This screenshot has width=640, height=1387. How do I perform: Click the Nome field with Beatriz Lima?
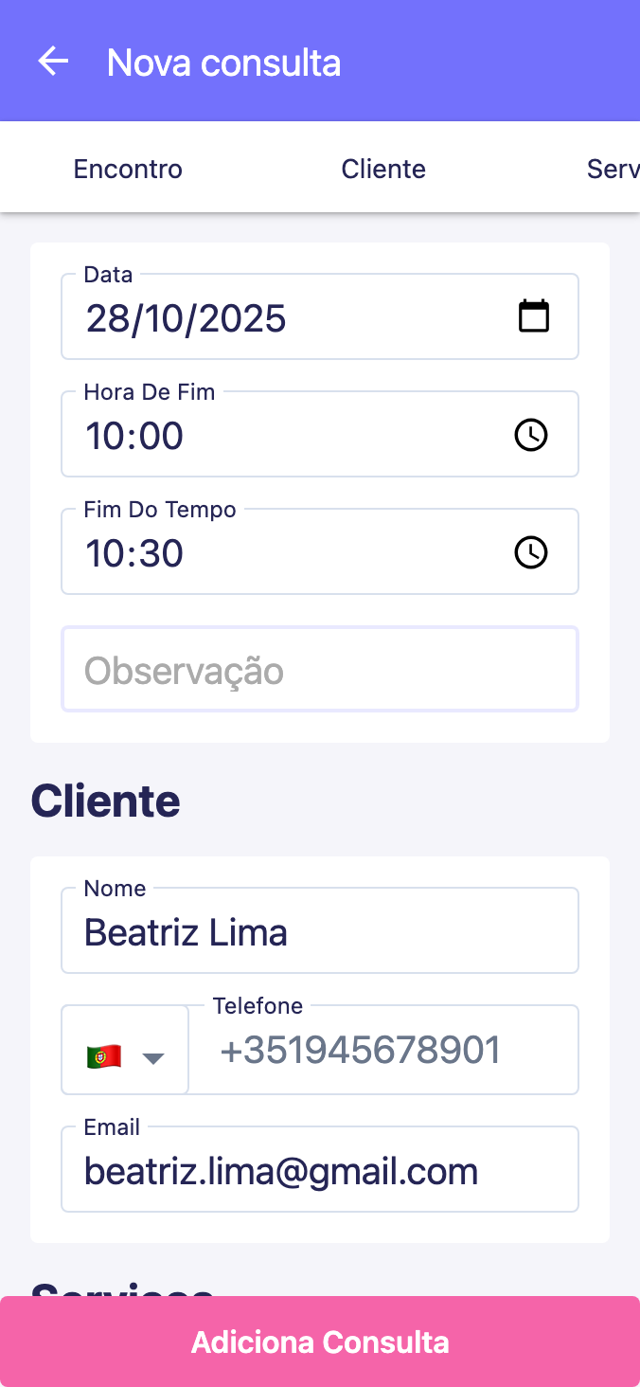pos(320,932)
